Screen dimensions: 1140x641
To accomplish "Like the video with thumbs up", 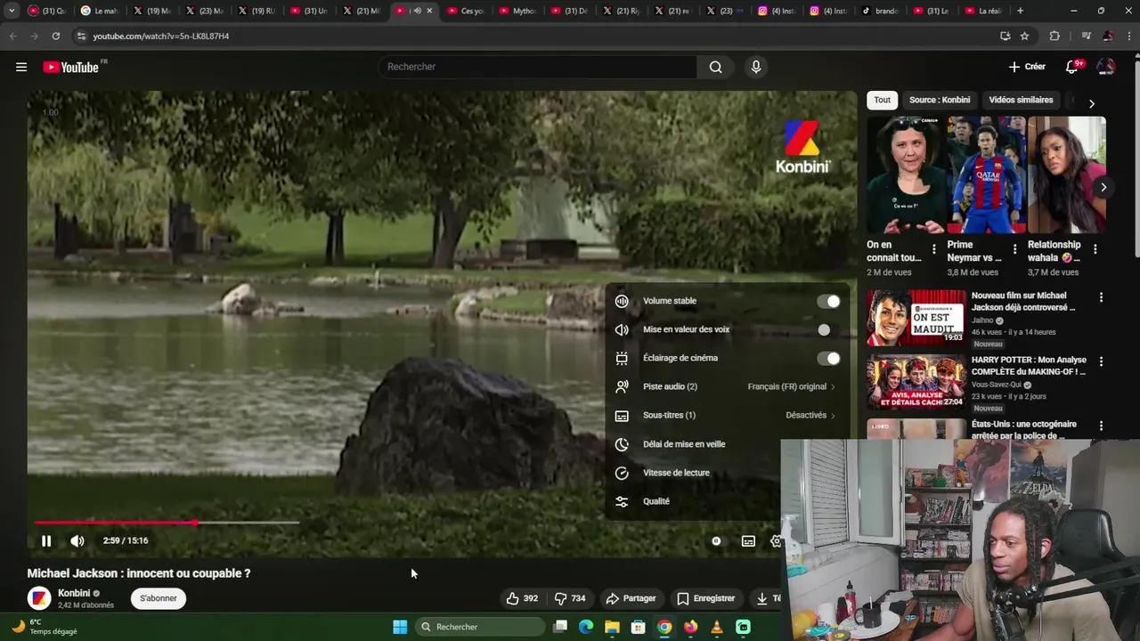I will click(x=522, y=598).
